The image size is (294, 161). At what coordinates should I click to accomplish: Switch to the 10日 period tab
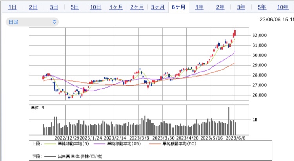click(x=95, y=7)
